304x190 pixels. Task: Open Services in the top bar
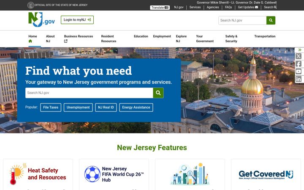coord(195,7)
